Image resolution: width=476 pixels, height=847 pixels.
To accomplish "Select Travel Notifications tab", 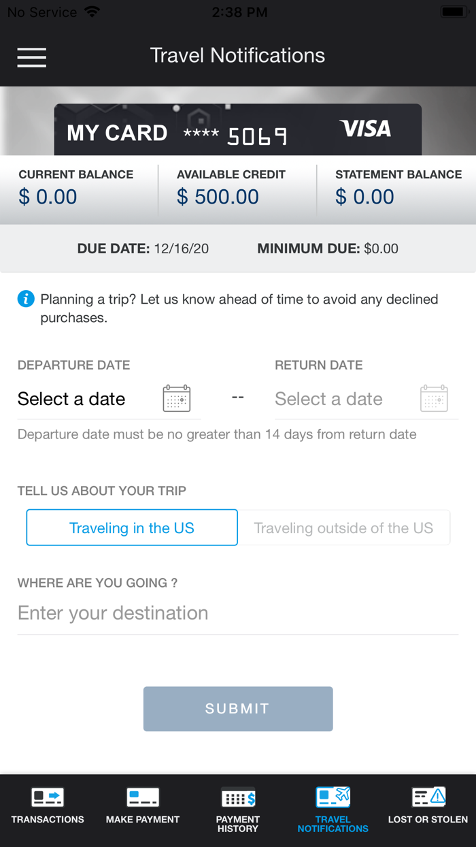I will (333, 806).
